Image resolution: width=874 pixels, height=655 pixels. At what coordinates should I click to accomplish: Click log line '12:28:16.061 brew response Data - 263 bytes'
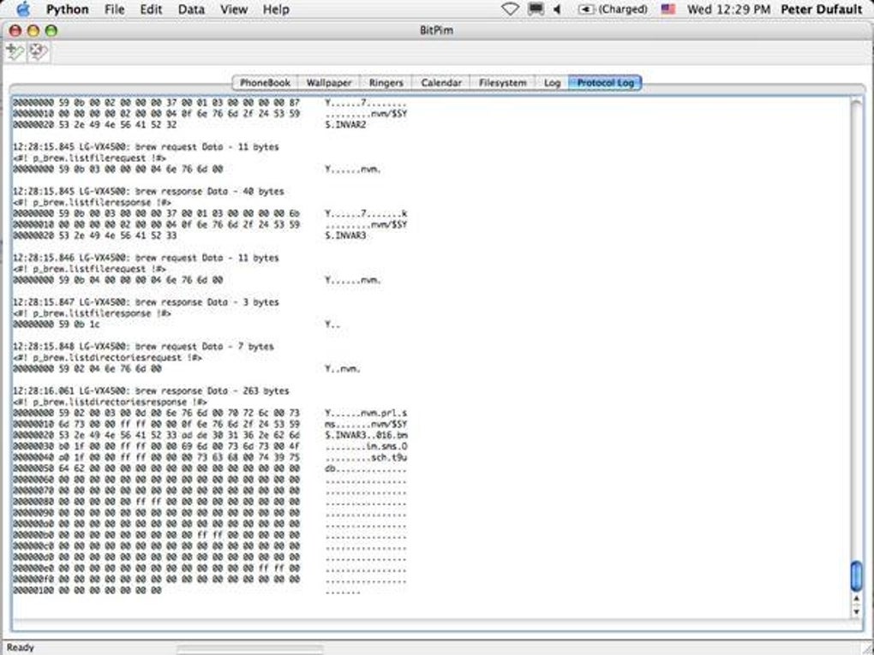(x=151, y=390)
